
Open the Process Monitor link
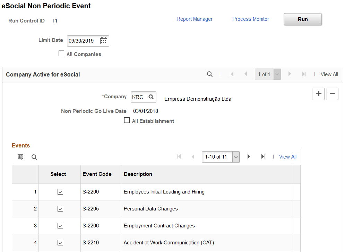click(x=251, y=19)
